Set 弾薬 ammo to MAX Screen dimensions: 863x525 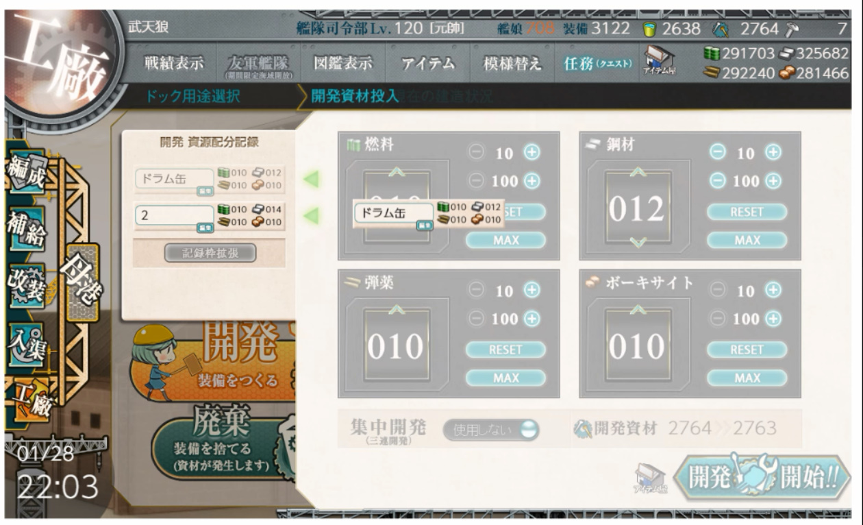(506, 378)
